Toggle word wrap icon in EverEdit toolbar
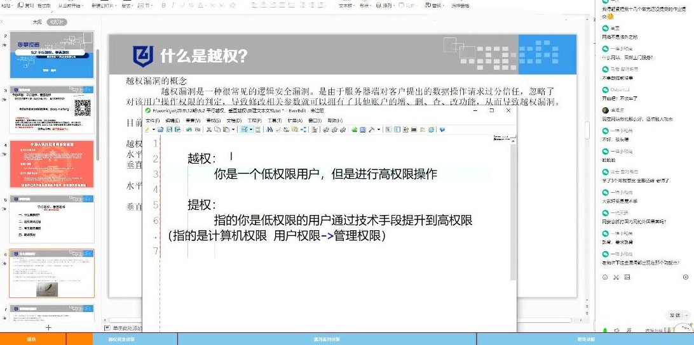The height and width of the screenshot is (345, 694). coord(243,129)
